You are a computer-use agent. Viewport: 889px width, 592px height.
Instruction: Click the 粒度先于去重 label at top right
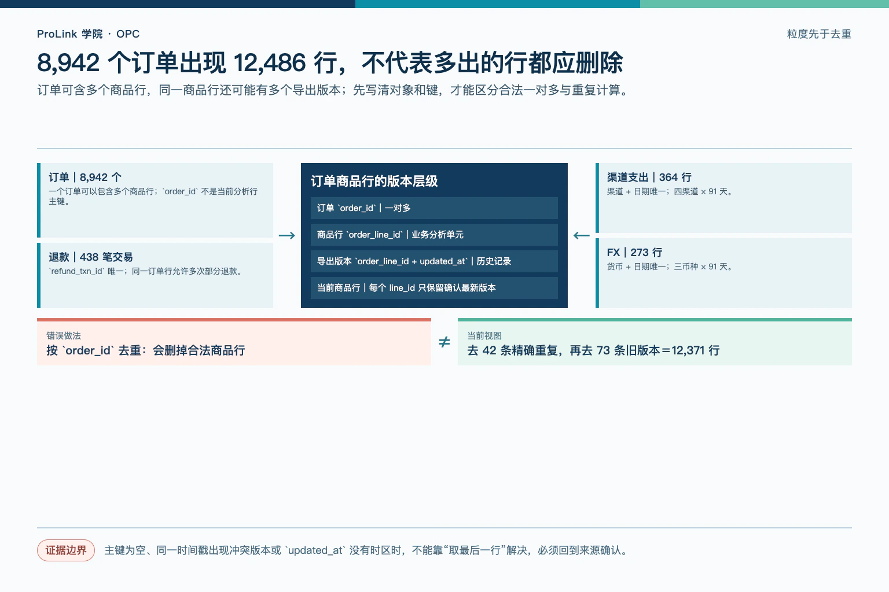point(819,34)
